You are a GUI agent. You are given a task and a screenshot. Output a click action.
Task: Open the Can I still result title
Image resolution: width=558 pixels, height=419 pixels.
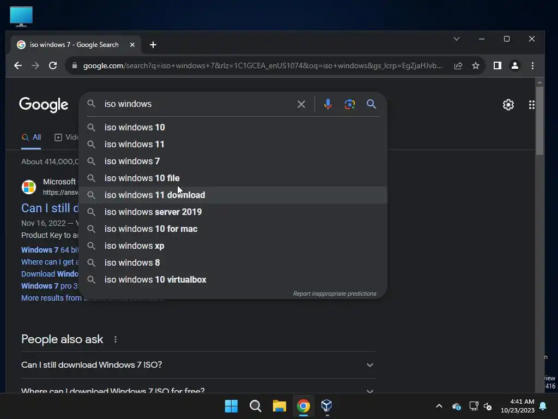point(50,208)
